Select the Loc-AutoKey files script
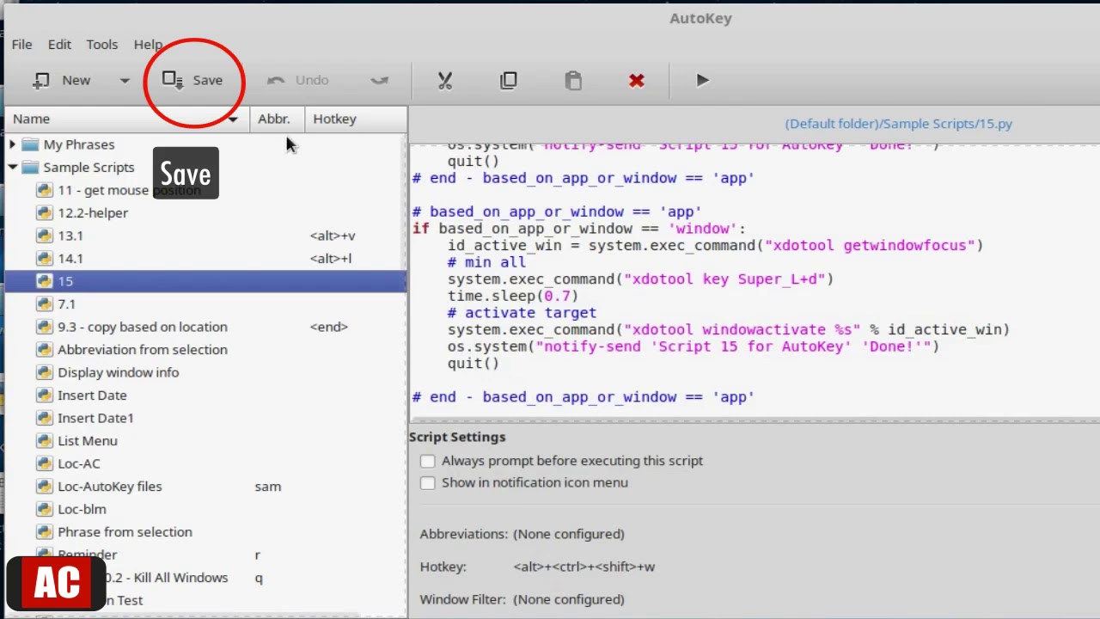Screen dimensions: 1100x619 tap(110, 487)
